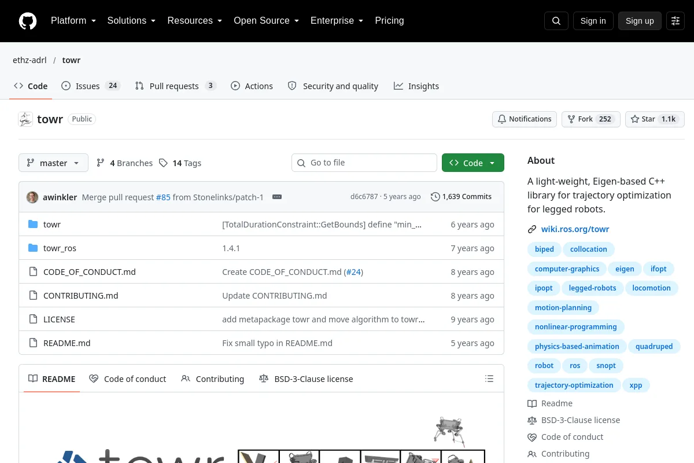Screen dimensions: 694x463
Task: Open the Solutions menu
Action: coord(131,21)
